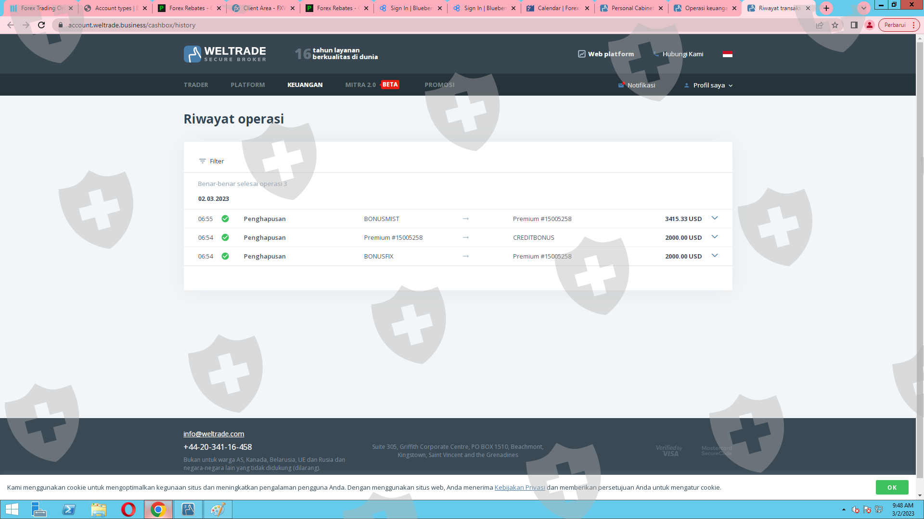Open the KEUANGAN menu
Viewport: 924px width, 519px height.
(x=305, y=85)
